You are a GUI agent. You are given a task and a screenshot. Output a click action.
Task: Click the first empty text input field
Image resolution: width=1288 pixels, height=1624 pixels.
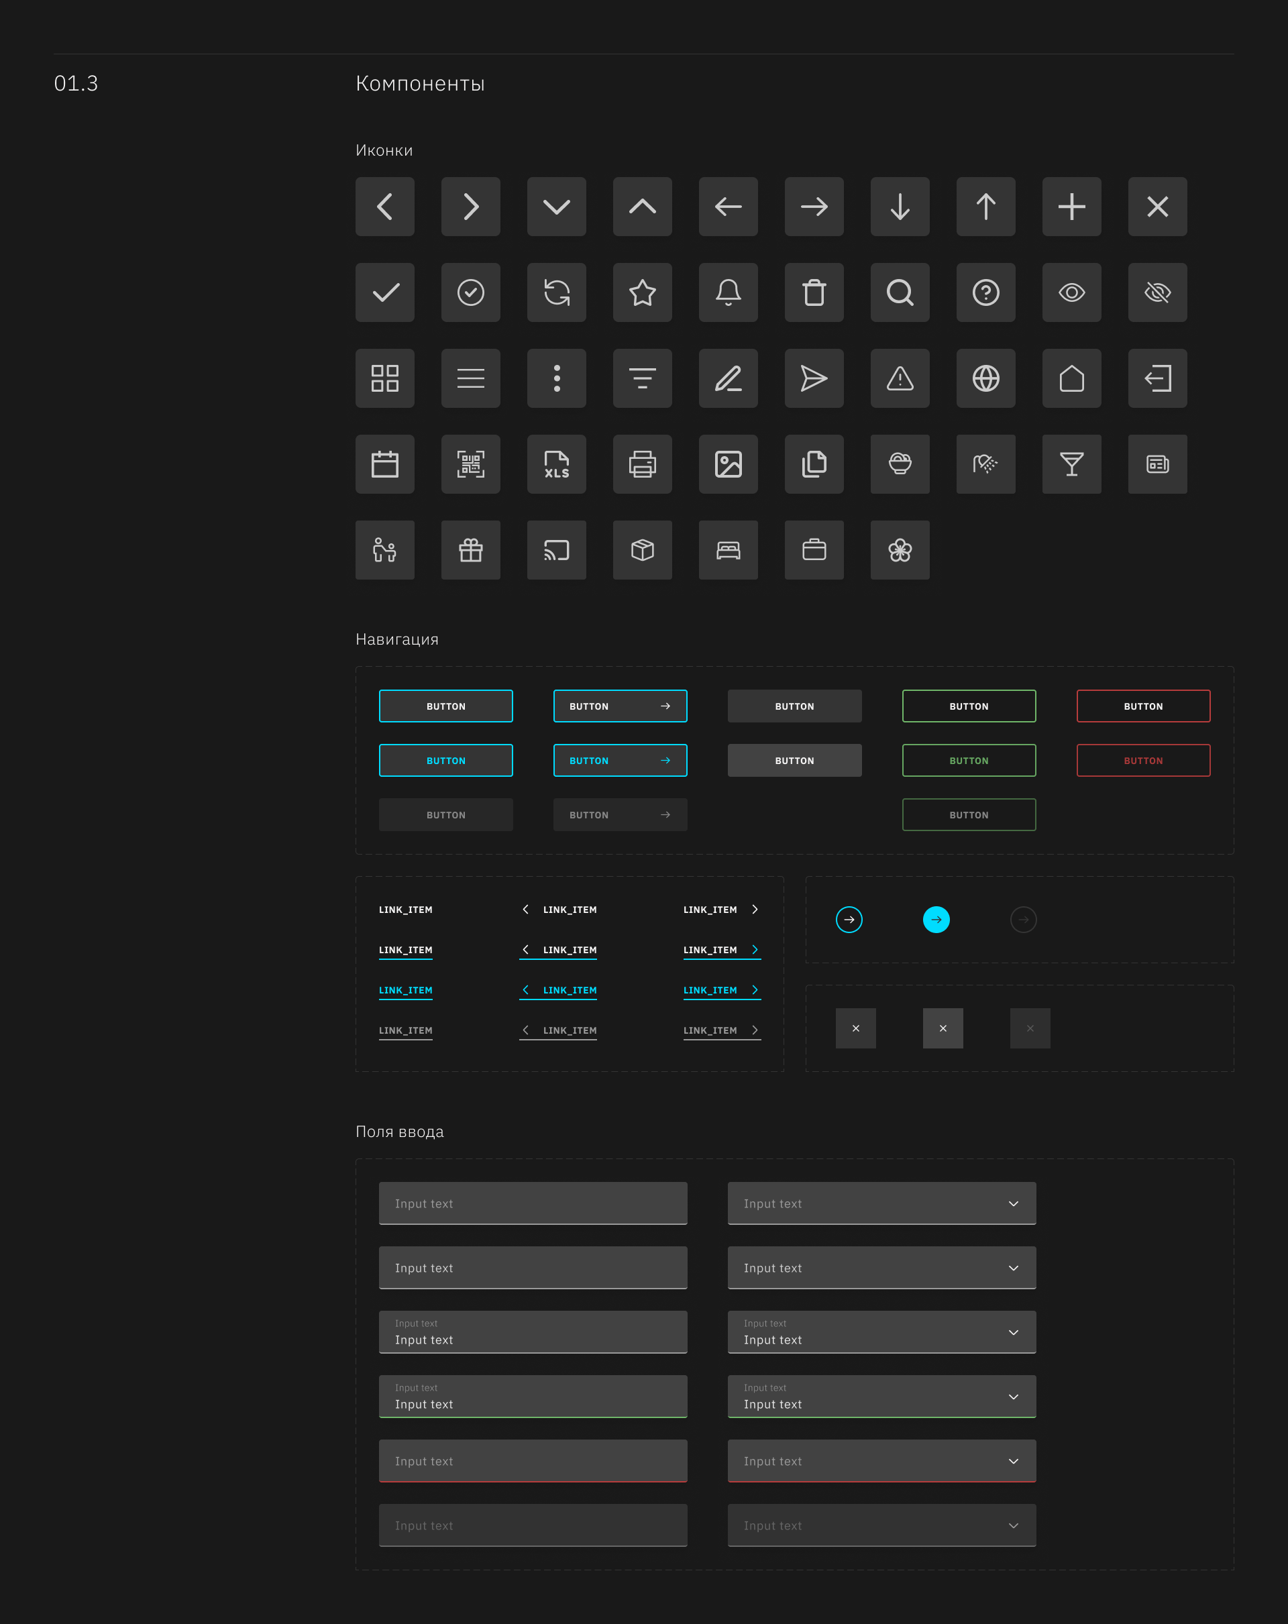point(533,1203)
